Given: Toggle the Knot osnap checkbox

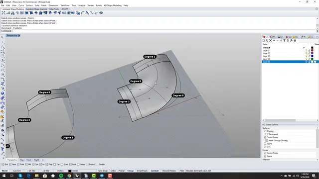Looking at the screenshot, I should 70,165.
